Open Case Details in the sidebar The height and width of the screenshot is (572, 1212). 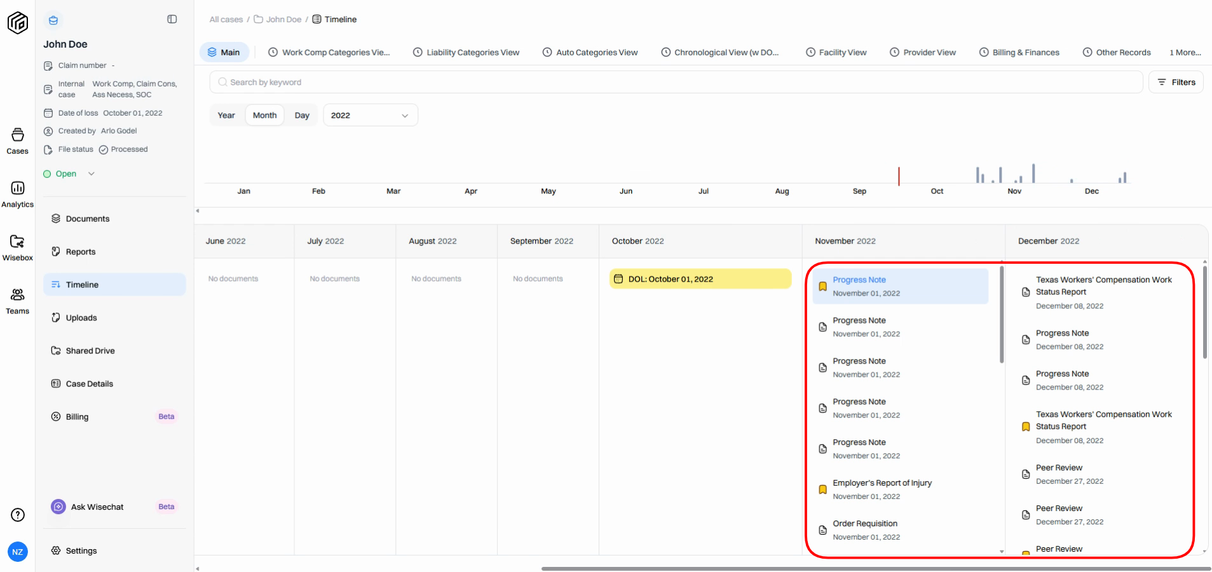(114, 384)
